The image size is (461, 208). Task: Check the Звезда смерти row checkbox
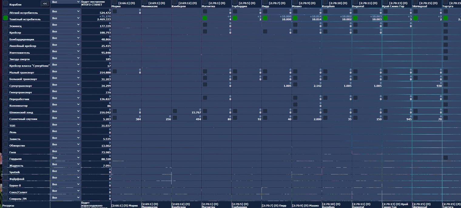5,58
